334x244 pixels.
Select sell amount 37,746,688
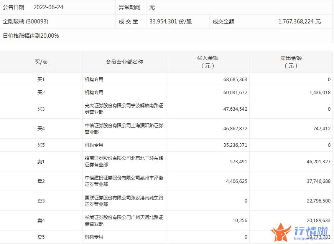click(x=318, y=181)
